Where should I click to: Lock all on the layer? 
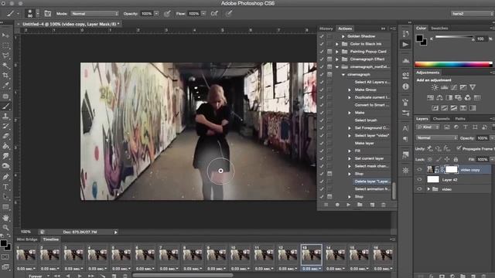tap(456, 160)
